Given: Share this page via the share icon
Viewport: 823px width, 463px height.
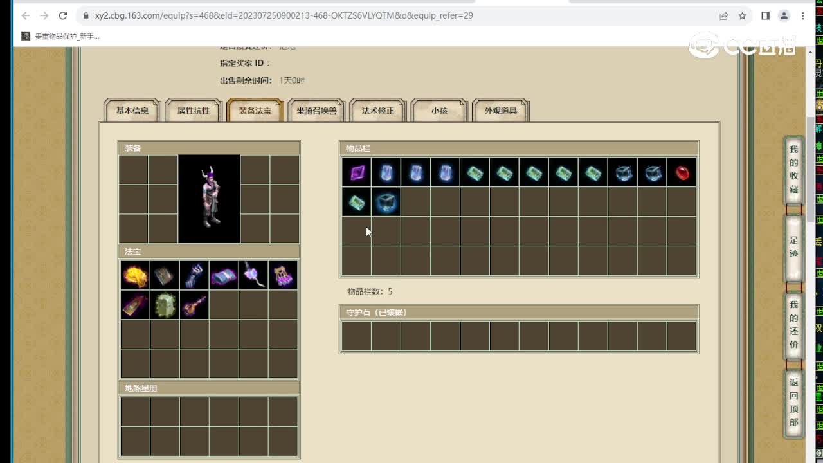Looking at the screenshot, I should [x=724, y=15].
